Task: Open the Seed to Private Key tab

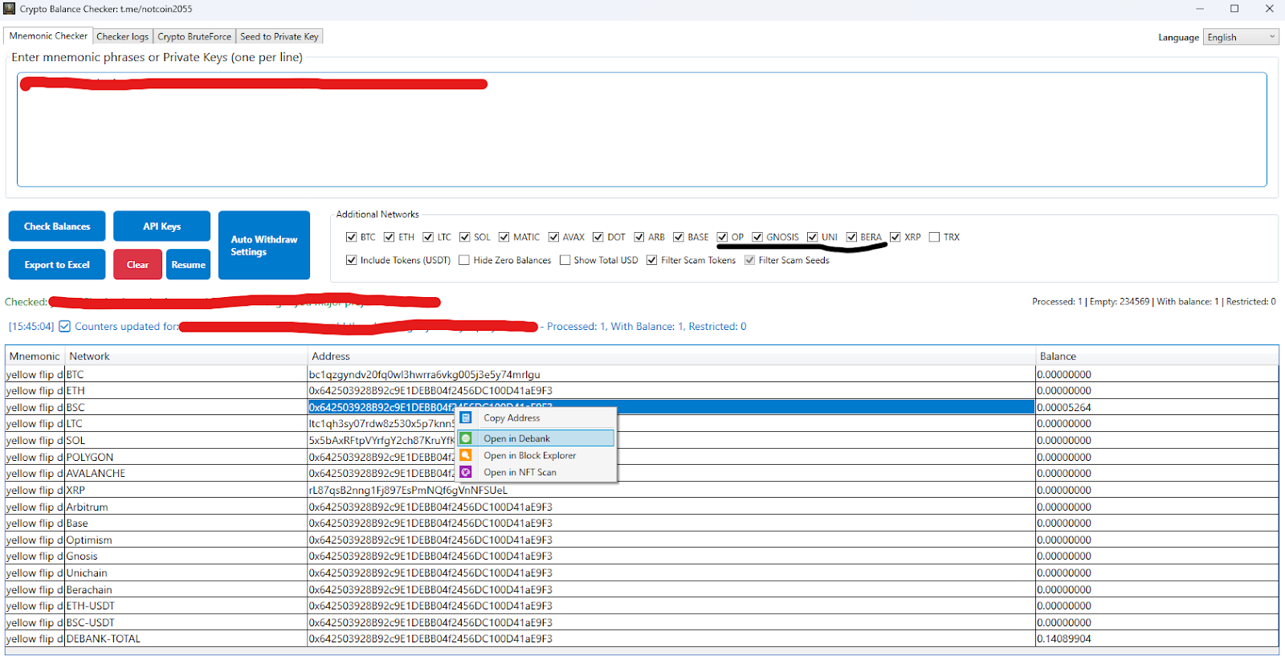Action: click(279, 37)
